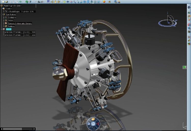191x131 pixels.
Task: Click the Zoom In magnifier icon
Action: pyautogui.click(x=75, y=2)
